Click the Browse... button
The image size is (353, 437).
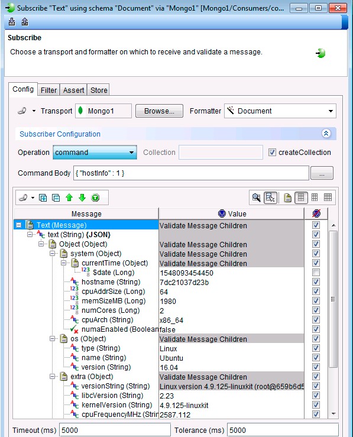pos(159,111)
